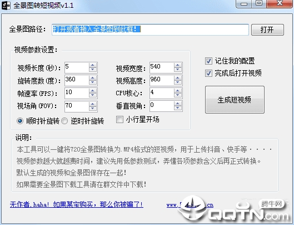Decrease 旋转度数 with down arrow
Screen dimensions: 294x225
pyautogui.click(x=93, y=82)
